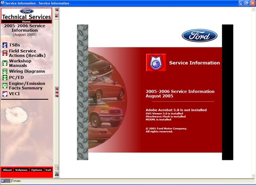Open the VECI text link
The height and width of the screenshot is (185, 256).
coord(15,94)
